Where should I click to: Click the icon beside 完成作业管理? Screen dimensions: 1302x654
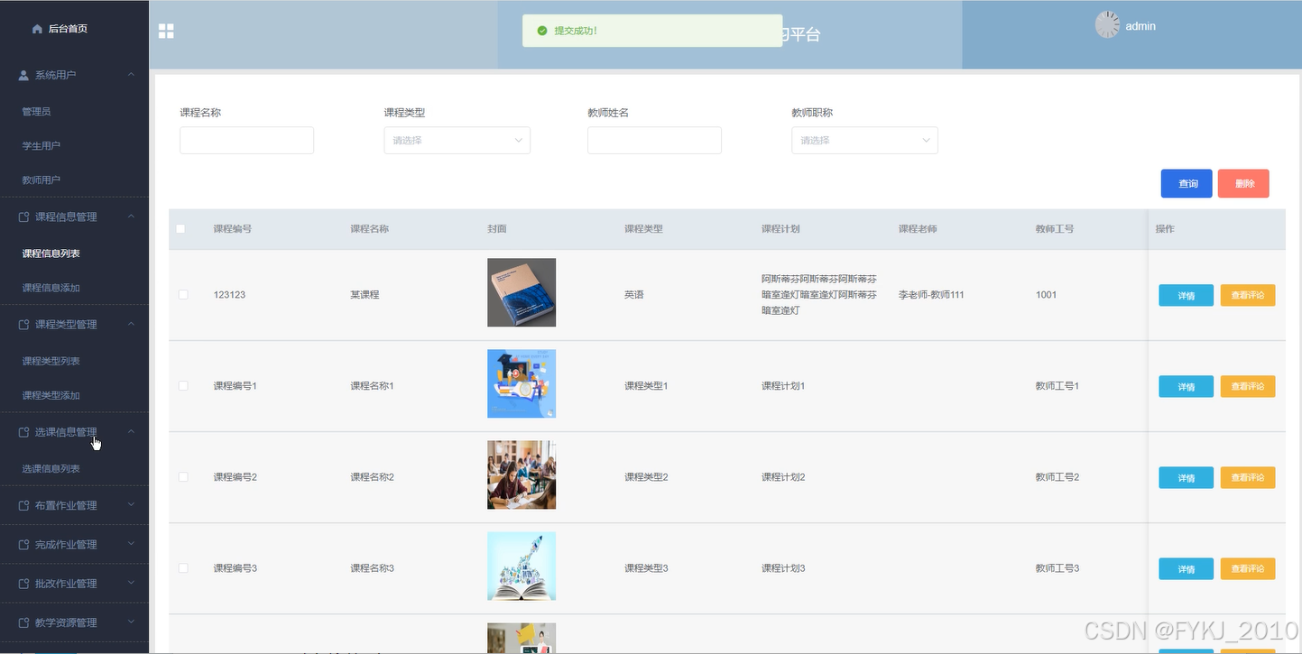24,544
